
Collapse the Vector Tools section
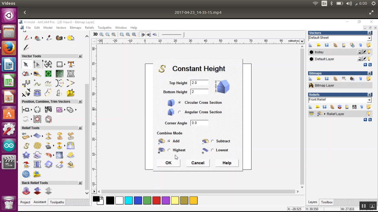click(80, 56)
